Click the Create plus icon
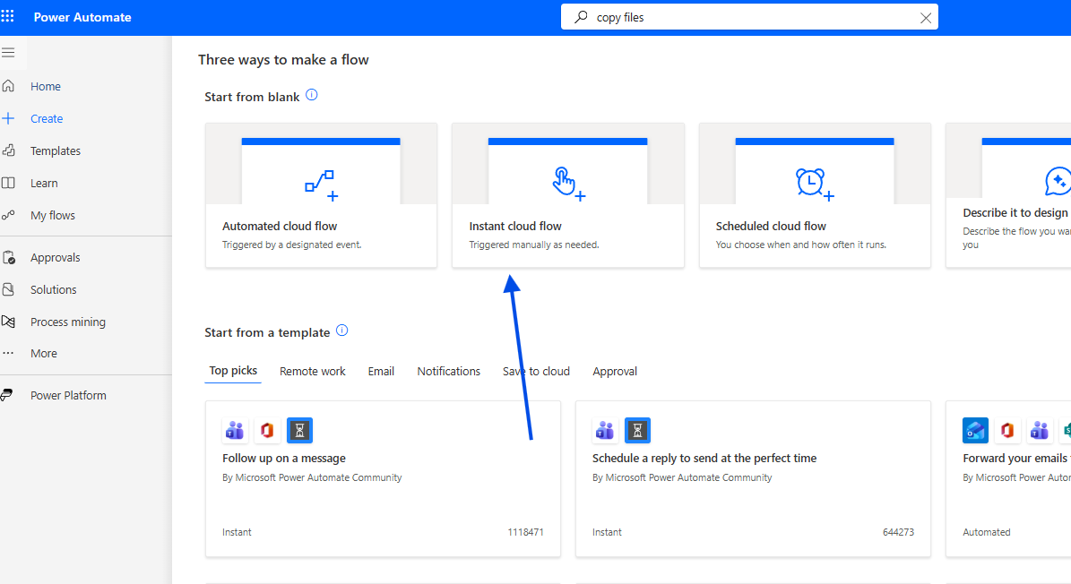Image resolution: width=1071 pixels, height=584 pixels. point(9,118)
